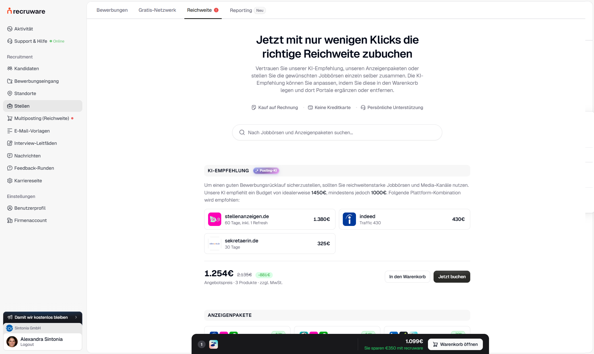This screenshot has height=354, width=594.
Task: Switch to the Bewerbungen tab
Action: pyautogui.click(x=112, y=10)
